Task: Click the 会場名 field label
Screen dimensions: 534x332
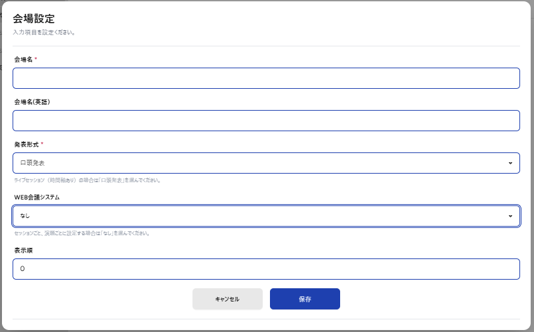Action: (x=23, y=60)
